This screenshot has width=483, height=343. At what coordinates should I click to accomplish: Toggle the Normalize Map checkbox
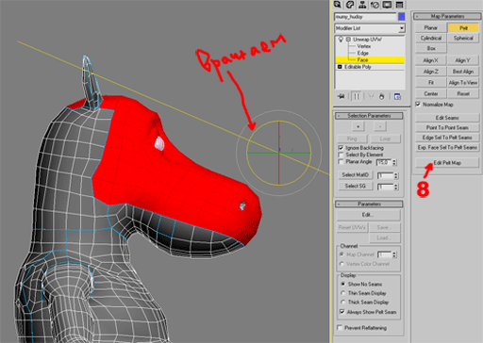coord(418,104)
